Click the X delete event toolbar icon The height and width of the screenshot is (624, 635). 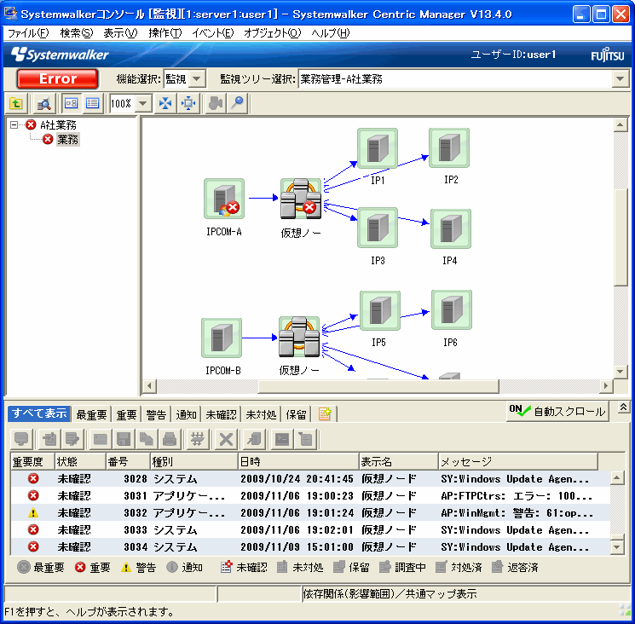[226, 439]
